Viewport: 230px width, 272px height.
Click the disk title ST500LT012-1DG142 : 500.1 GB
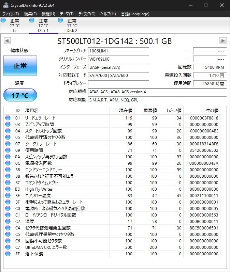click(115, 41)
